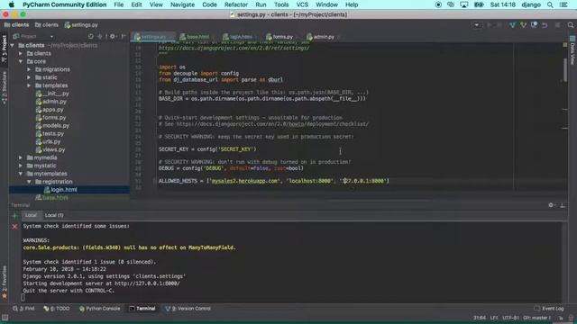Open the Run menu
The height and width of the screenshot is (324, 577).
[261, 4]
